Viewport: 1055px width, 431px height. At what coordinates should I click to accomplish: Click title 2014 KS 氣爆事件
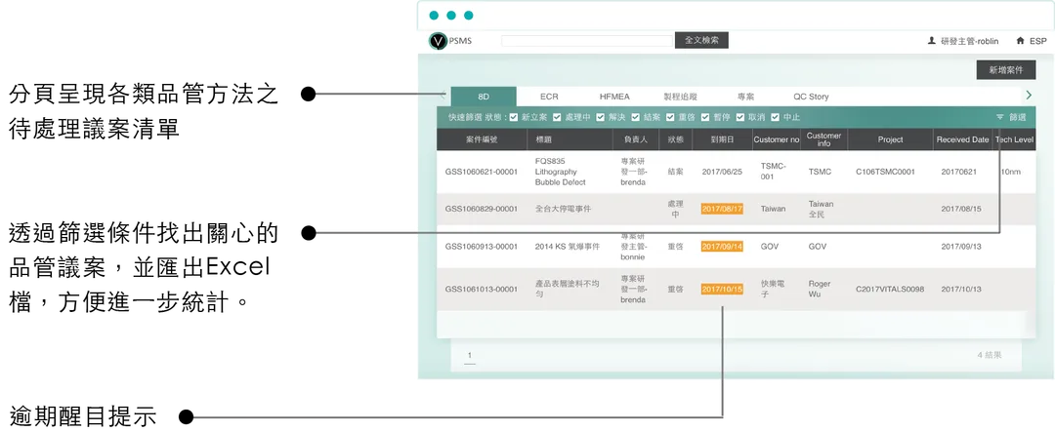(567, 247)
